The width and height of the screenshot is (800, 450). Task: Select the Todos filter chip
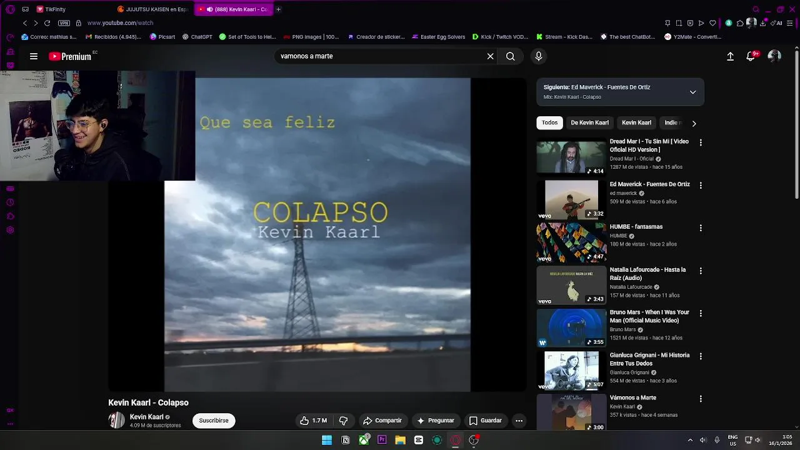(550, 123)
